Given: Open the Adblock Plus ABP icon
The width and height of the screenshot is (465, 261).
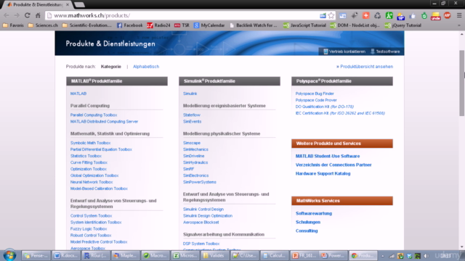Looking at the screenshot, I should [448, 15].
